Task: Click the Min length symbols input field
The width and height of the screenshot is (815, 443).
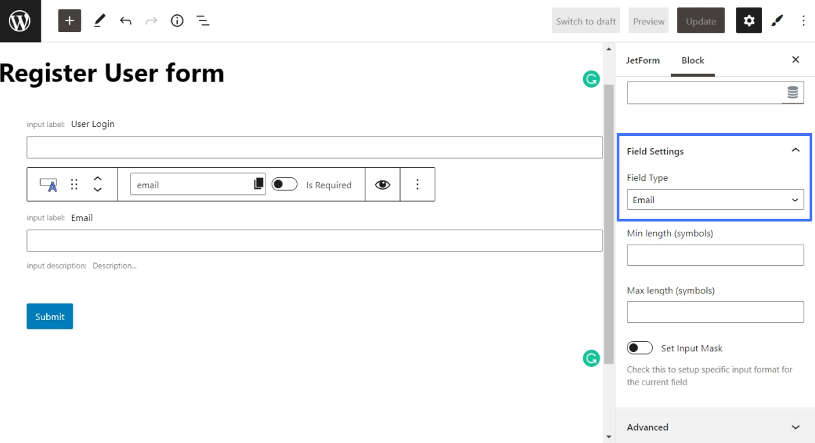Action: point(714,254)
